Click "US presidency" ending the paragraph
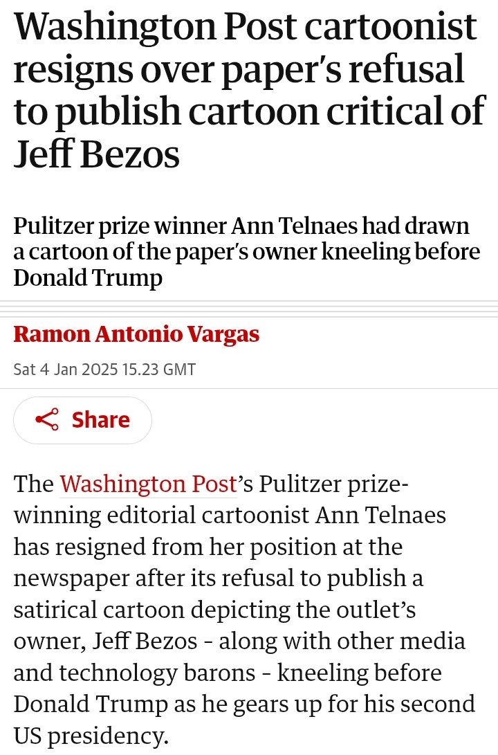The height and width of the screenshot is (755, 498). [x=90, y=735]
